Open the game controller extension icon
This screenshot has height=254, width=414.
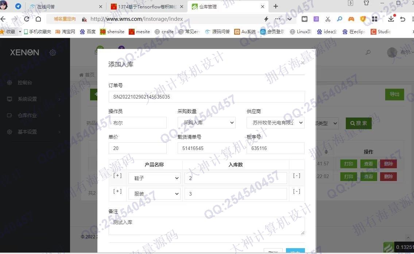(x=351, y=19)
